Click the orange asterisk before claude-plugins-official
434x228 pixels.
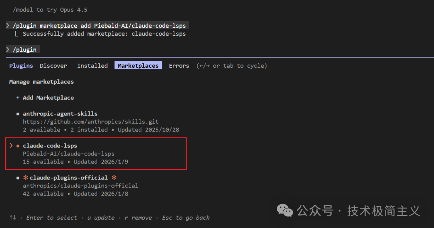(26, 178)
